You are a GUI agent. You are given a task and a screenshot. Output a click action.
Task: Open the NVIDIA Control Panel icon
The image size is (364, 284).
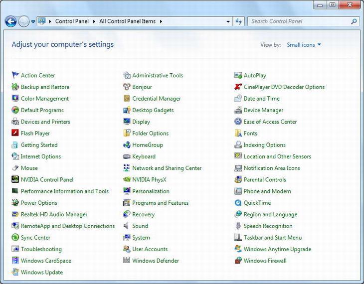click(15, 179)
